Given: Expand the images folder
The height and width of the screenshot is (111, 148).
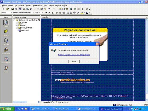Looking at the screenshot, I should [x=17, y=25].
